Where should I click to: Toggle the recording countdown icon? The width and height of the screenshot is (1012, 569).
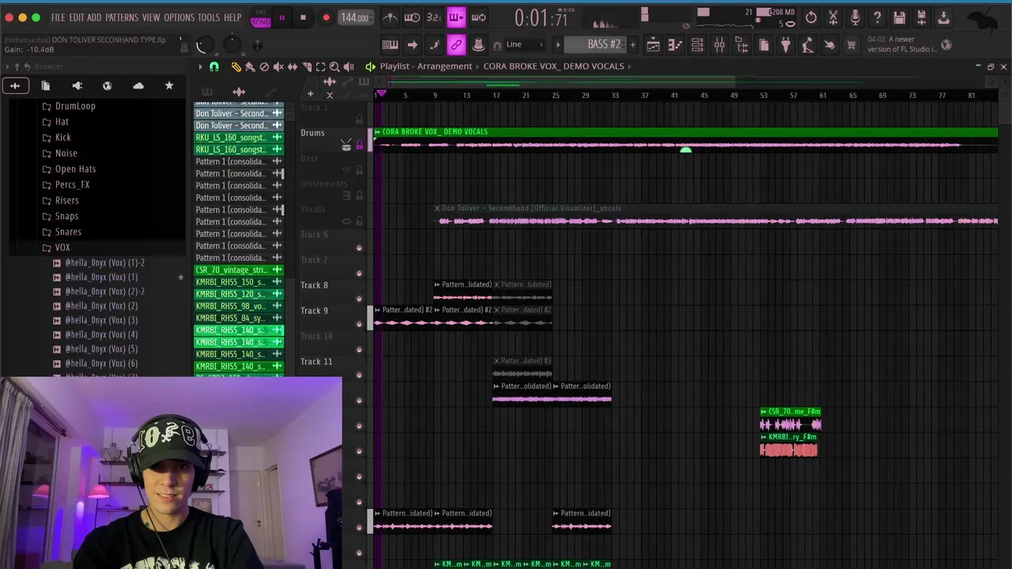pos(434,17)
